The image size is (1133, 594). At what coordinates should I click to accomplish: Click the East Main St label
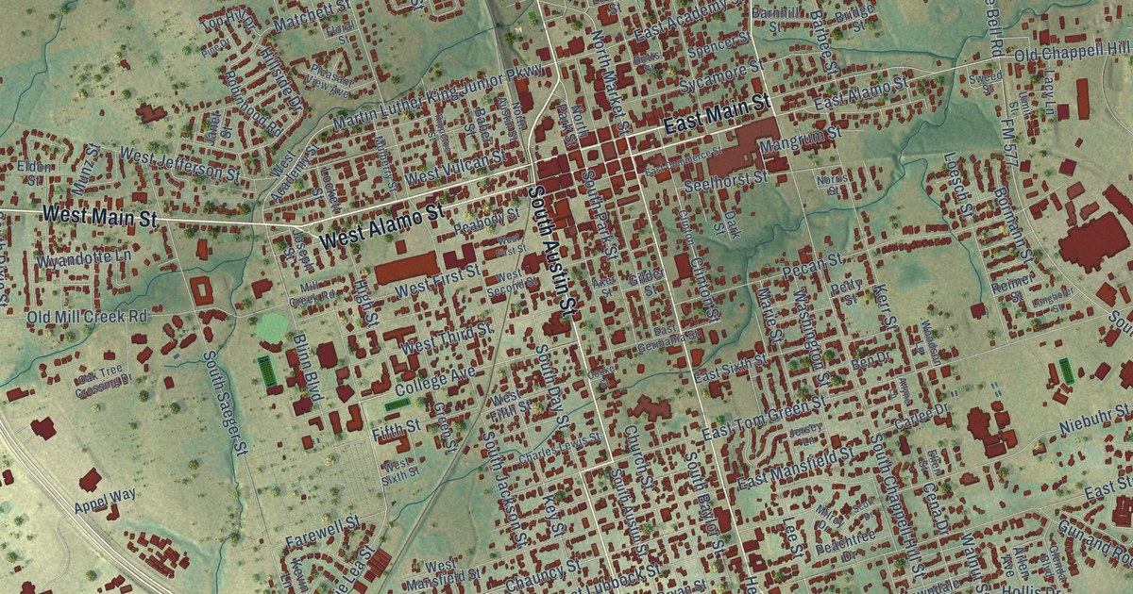(x=718, y=112)
